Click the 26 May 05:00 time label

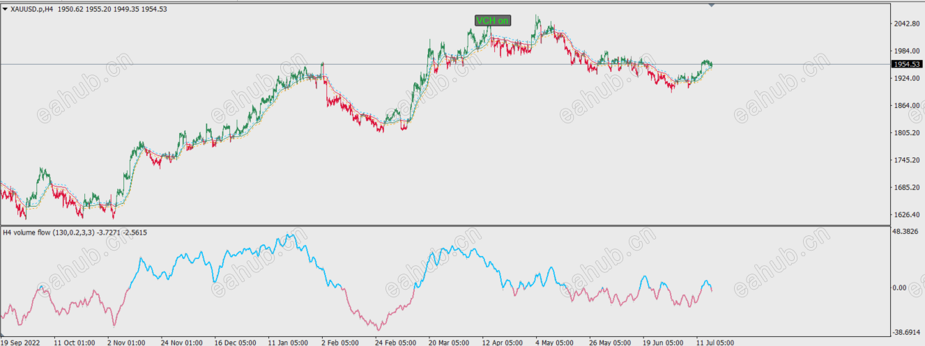pyautogui.click(x=609, y=342)
